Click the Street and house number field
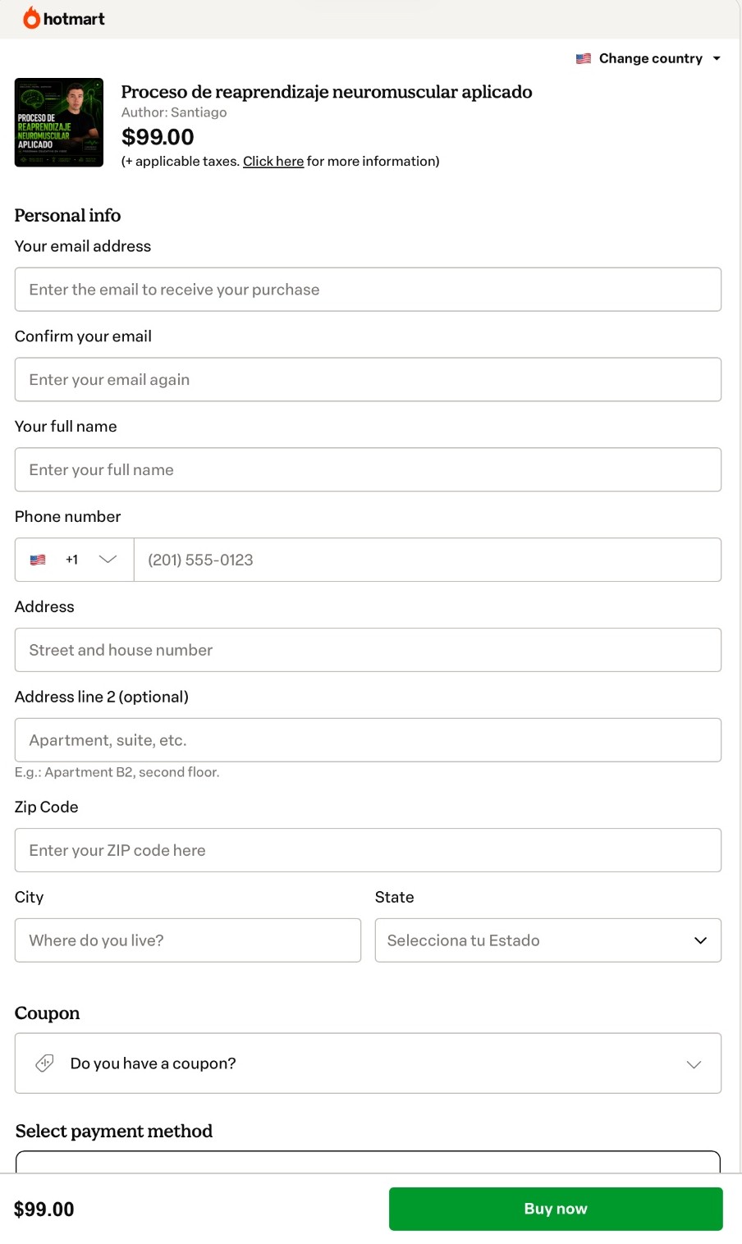Screen dimensions: 742x1244 [x=368, y=650]
